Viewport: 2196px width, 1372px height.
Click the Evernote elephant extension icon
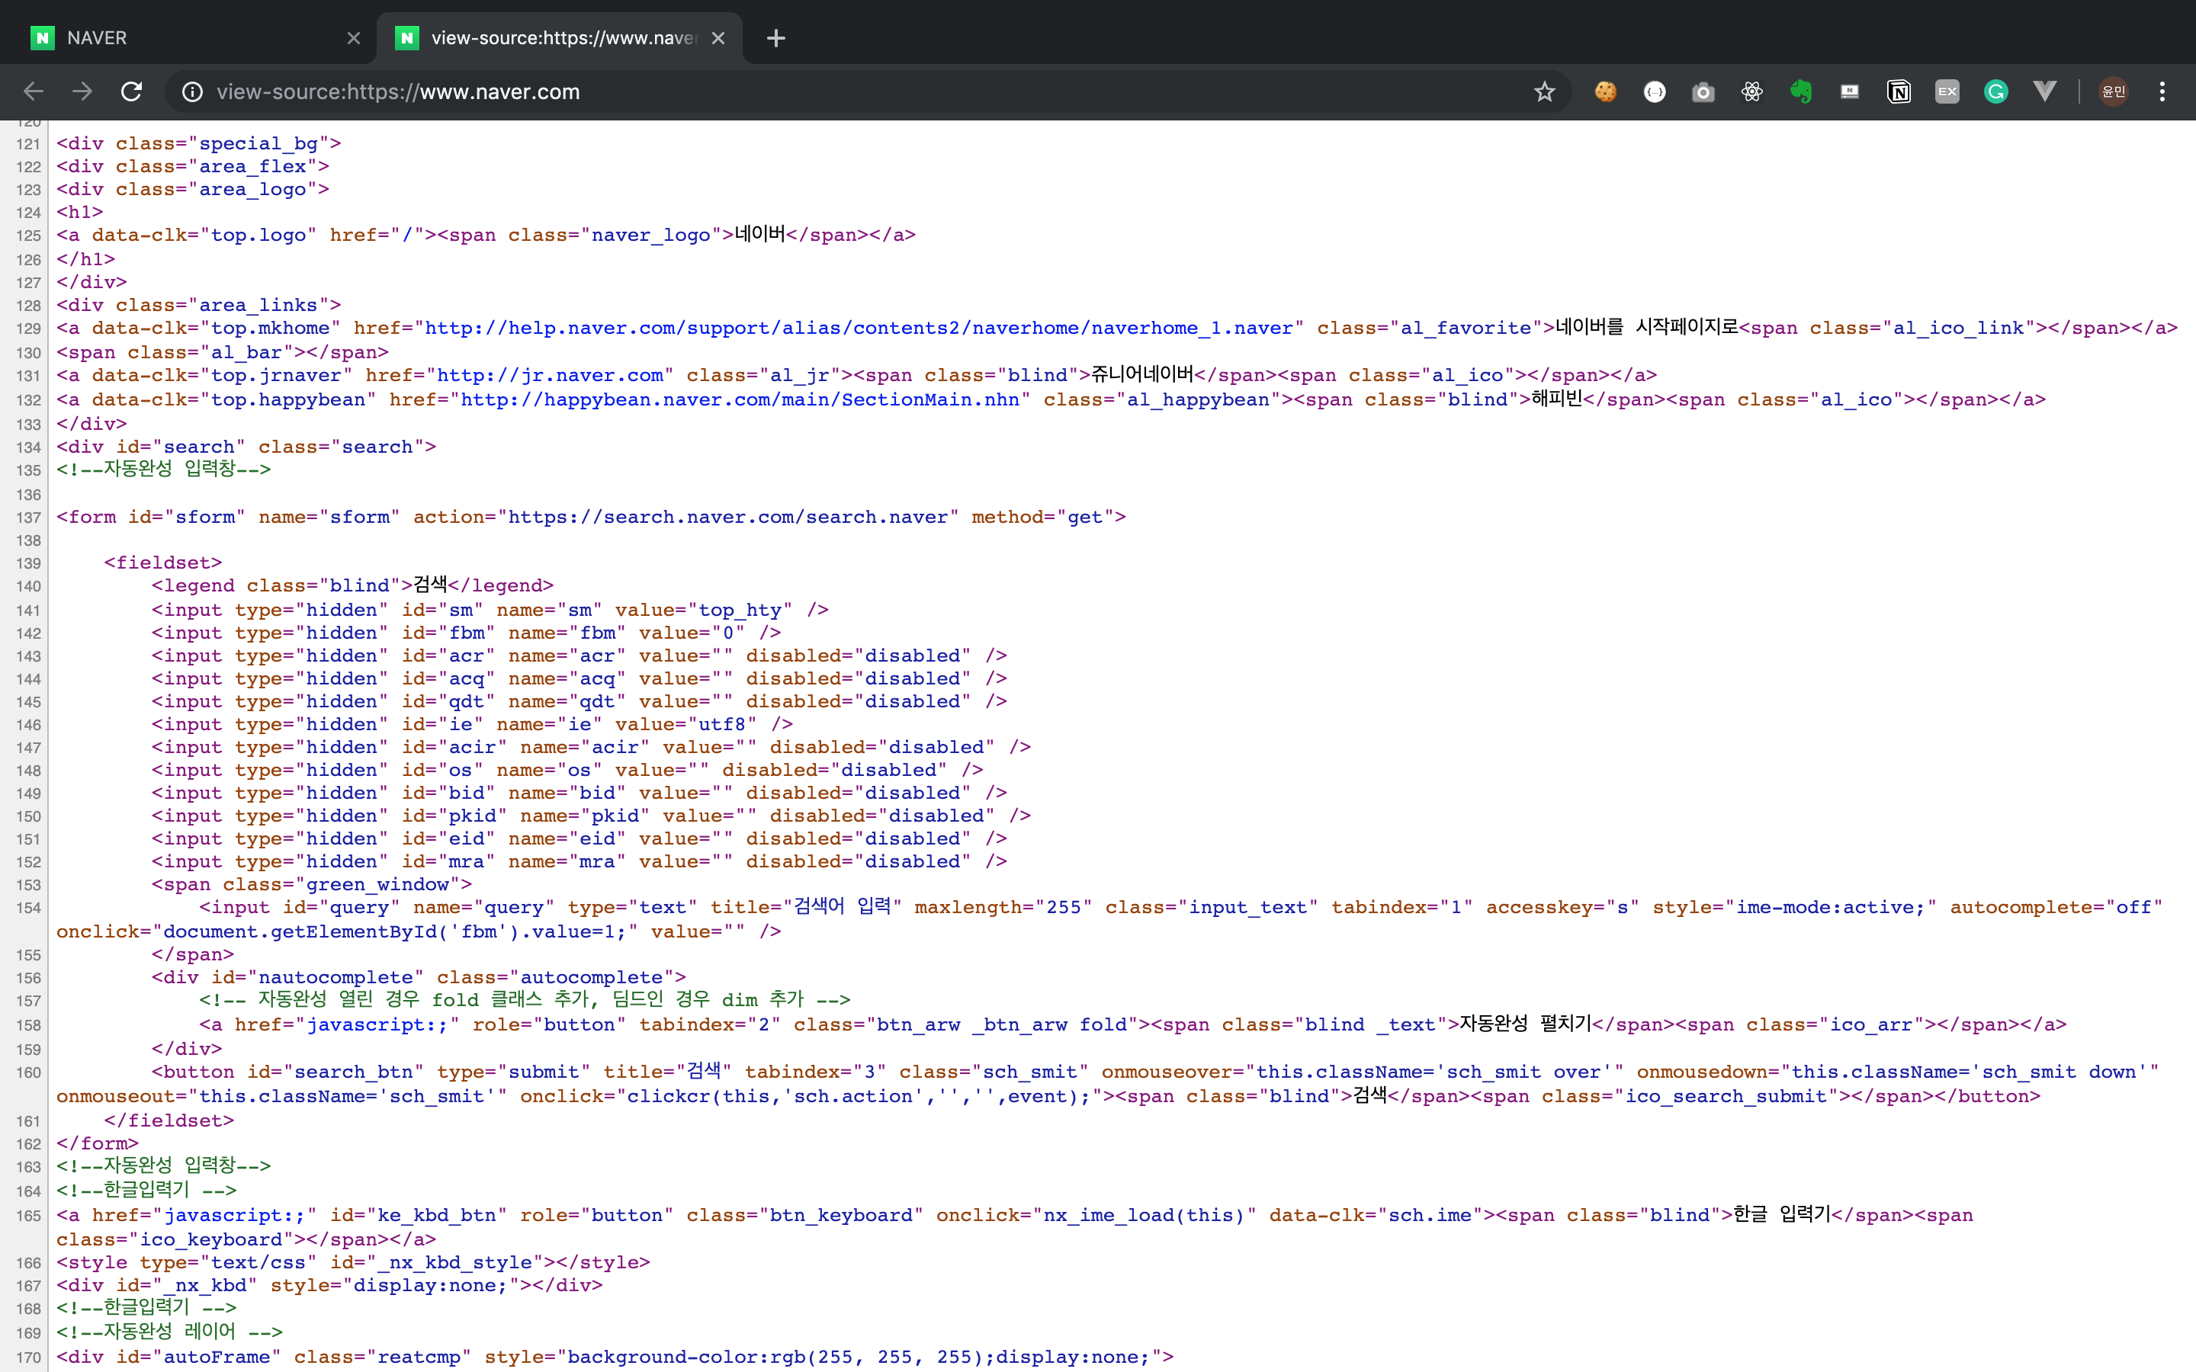(1801, 91)
